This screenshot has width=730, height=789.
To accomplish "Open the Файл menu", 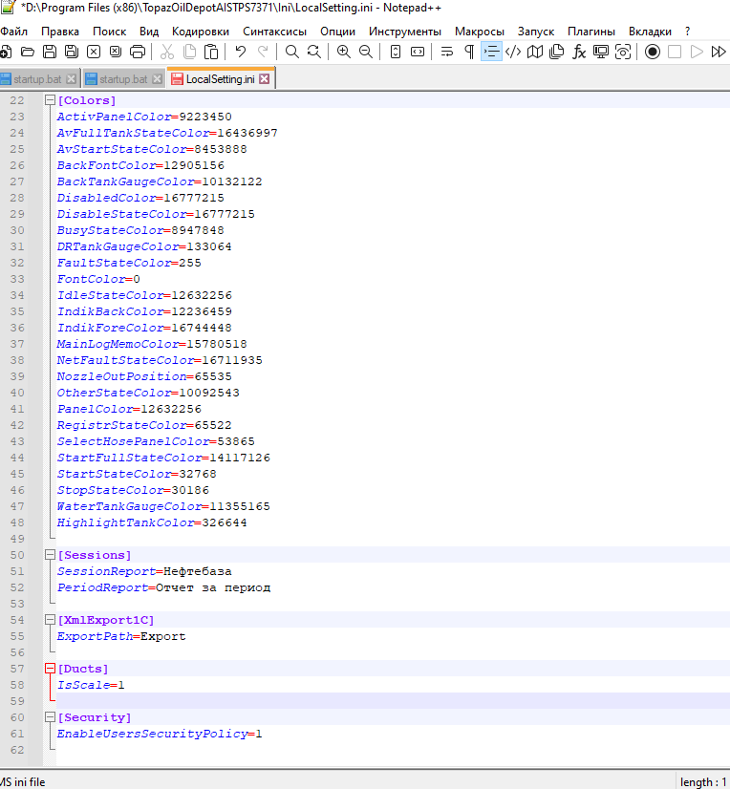I will (x=13, y=32).
